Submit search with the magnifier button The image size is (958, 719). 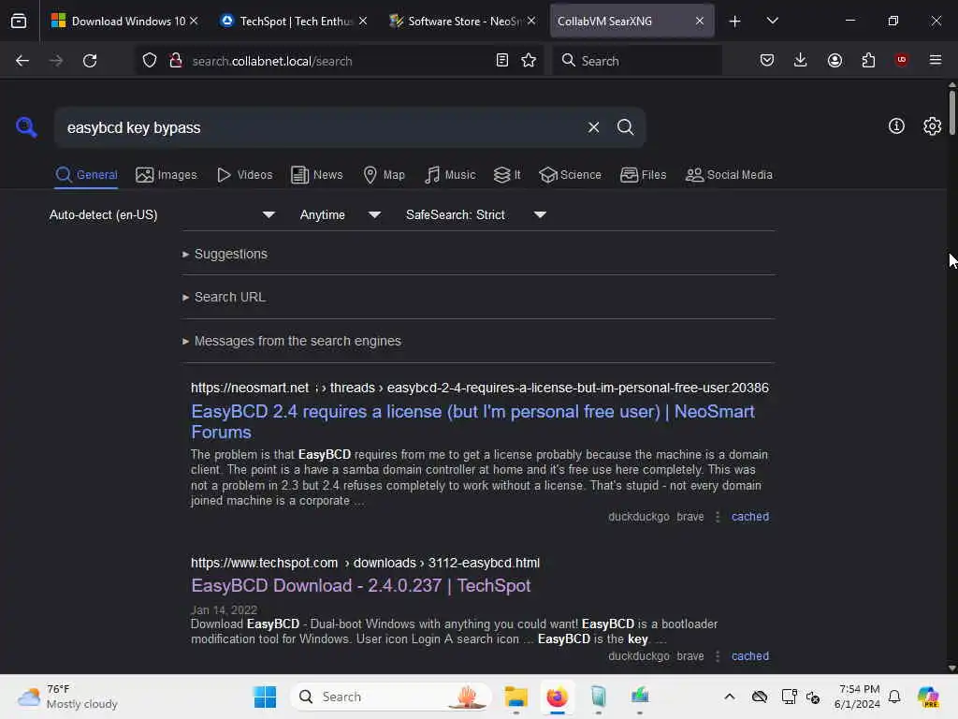tap(625, 127)
